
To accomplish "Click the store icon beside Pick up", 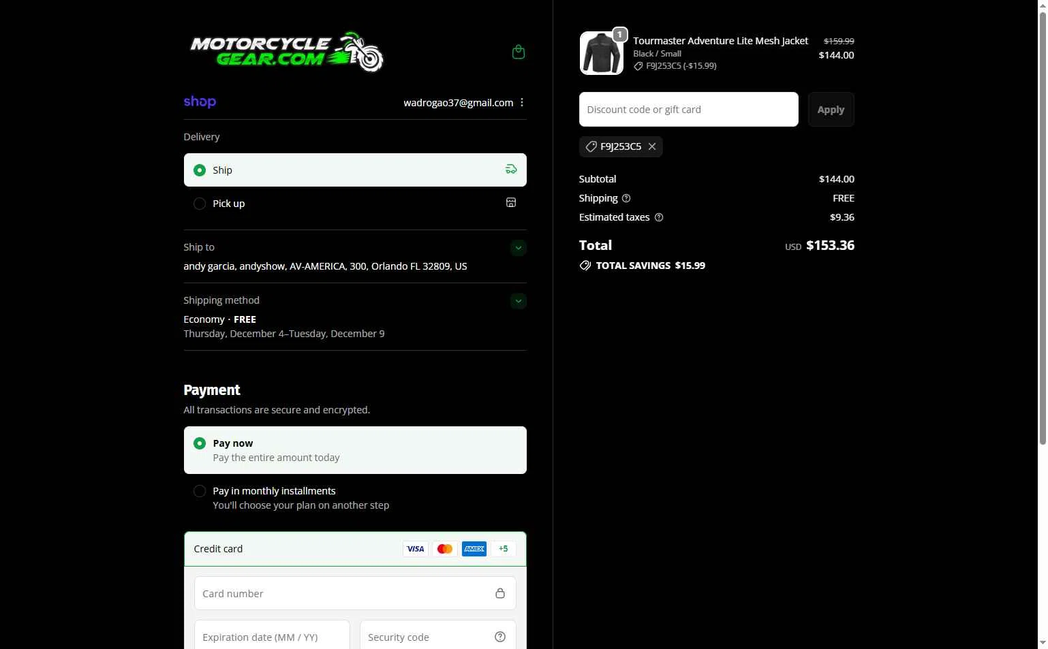I will tap(511, 202).
